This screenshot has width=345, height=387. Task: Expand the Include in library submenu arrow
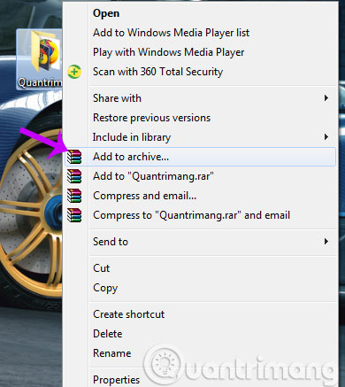(x=326, y=137)
